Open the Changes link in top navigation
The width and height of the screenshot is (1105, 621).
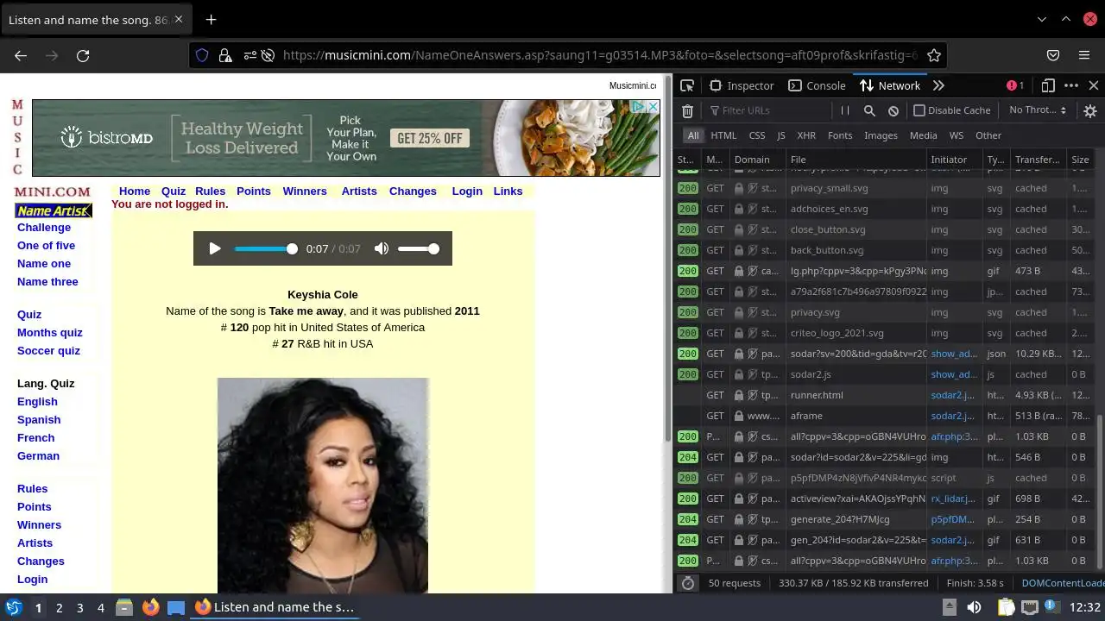[413, 191]
